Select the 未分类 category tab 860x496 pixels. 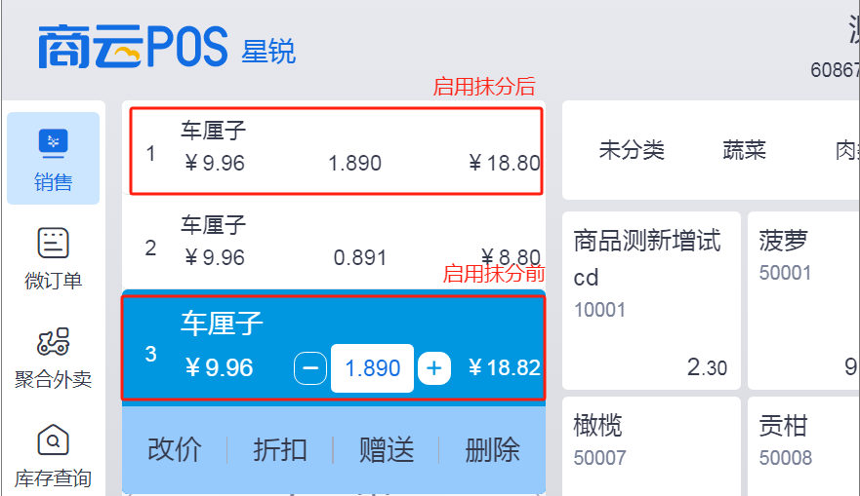tap(632, 150)
